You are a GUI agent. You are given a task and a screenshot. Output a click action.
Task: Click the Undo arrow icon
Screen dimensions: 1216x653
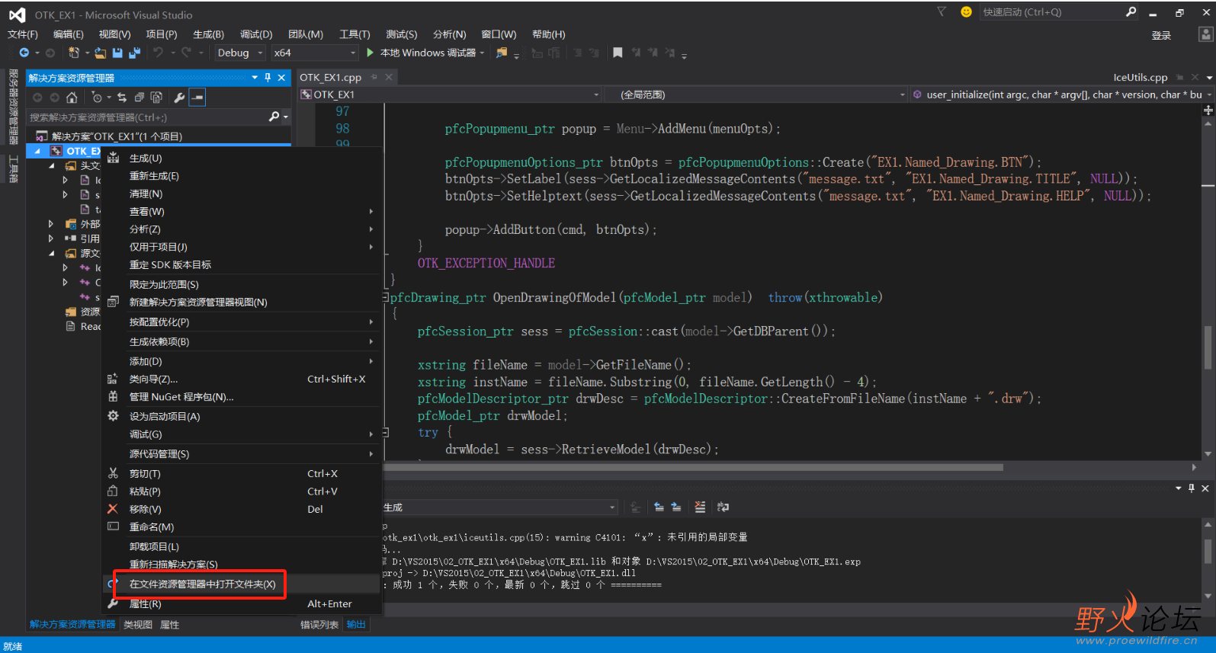(158, 53)
